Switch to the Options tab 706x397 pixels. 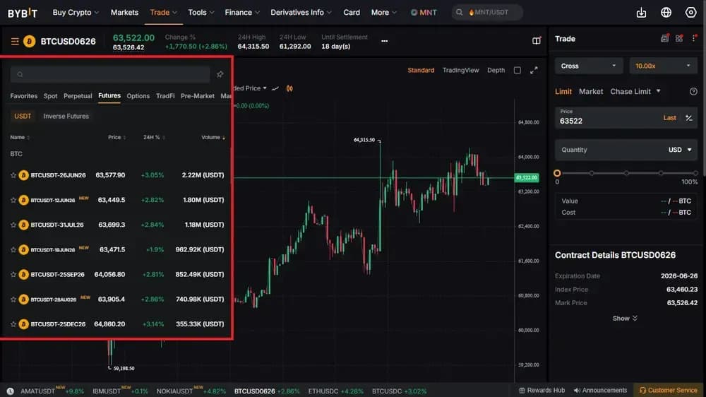138,96
